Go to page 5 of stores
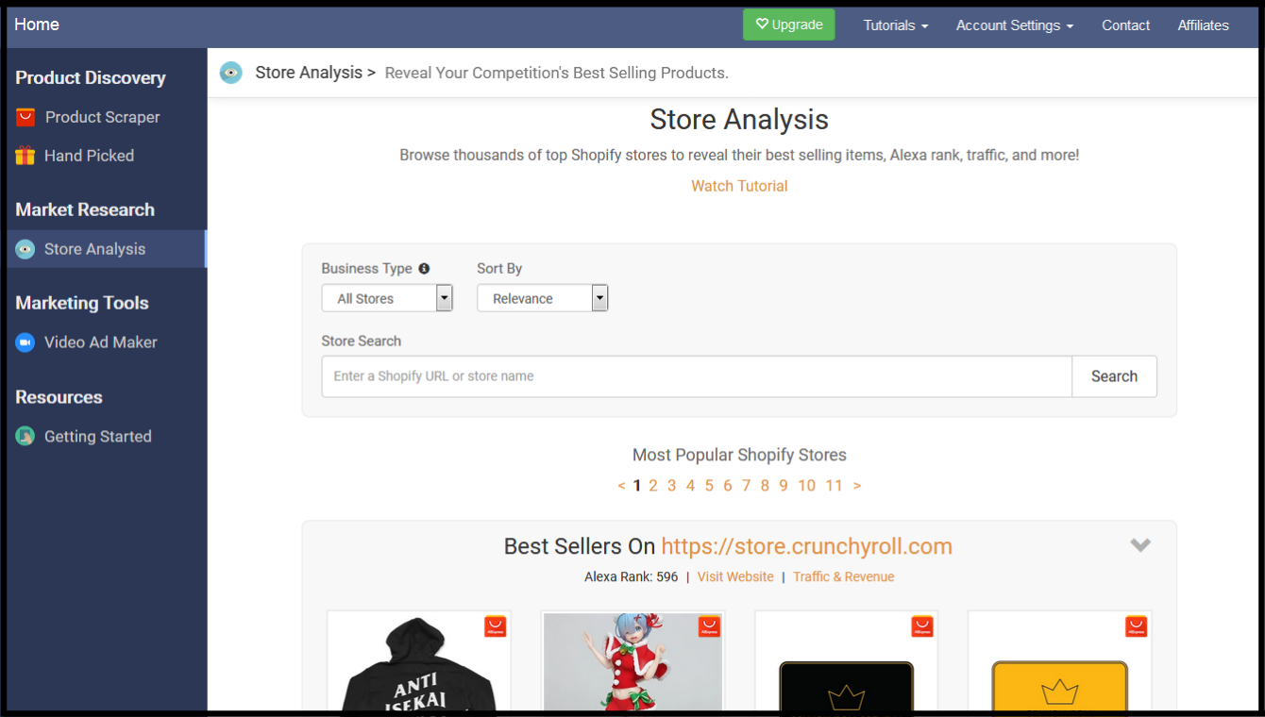This screenshot has height=717, width=1265. coord(709,486)
